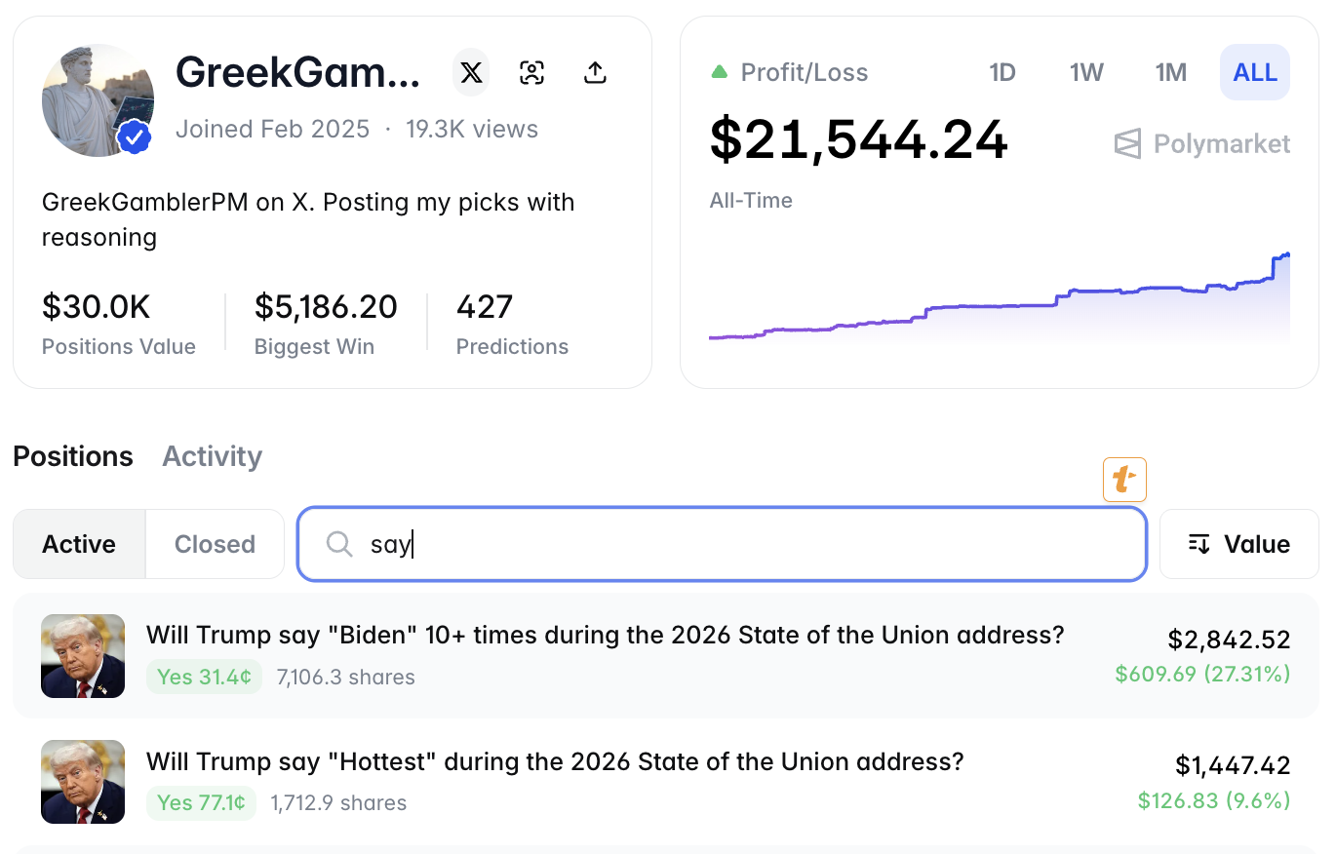The image size is (1336, 854).
Task: Click the green Profit/Loss triangle icon
Action: coord(720,72)
